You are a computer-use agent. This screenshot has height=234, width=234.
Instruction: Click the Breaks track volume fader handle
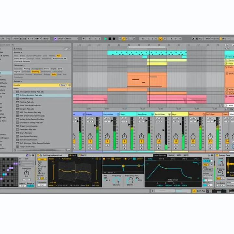(95, 125)
